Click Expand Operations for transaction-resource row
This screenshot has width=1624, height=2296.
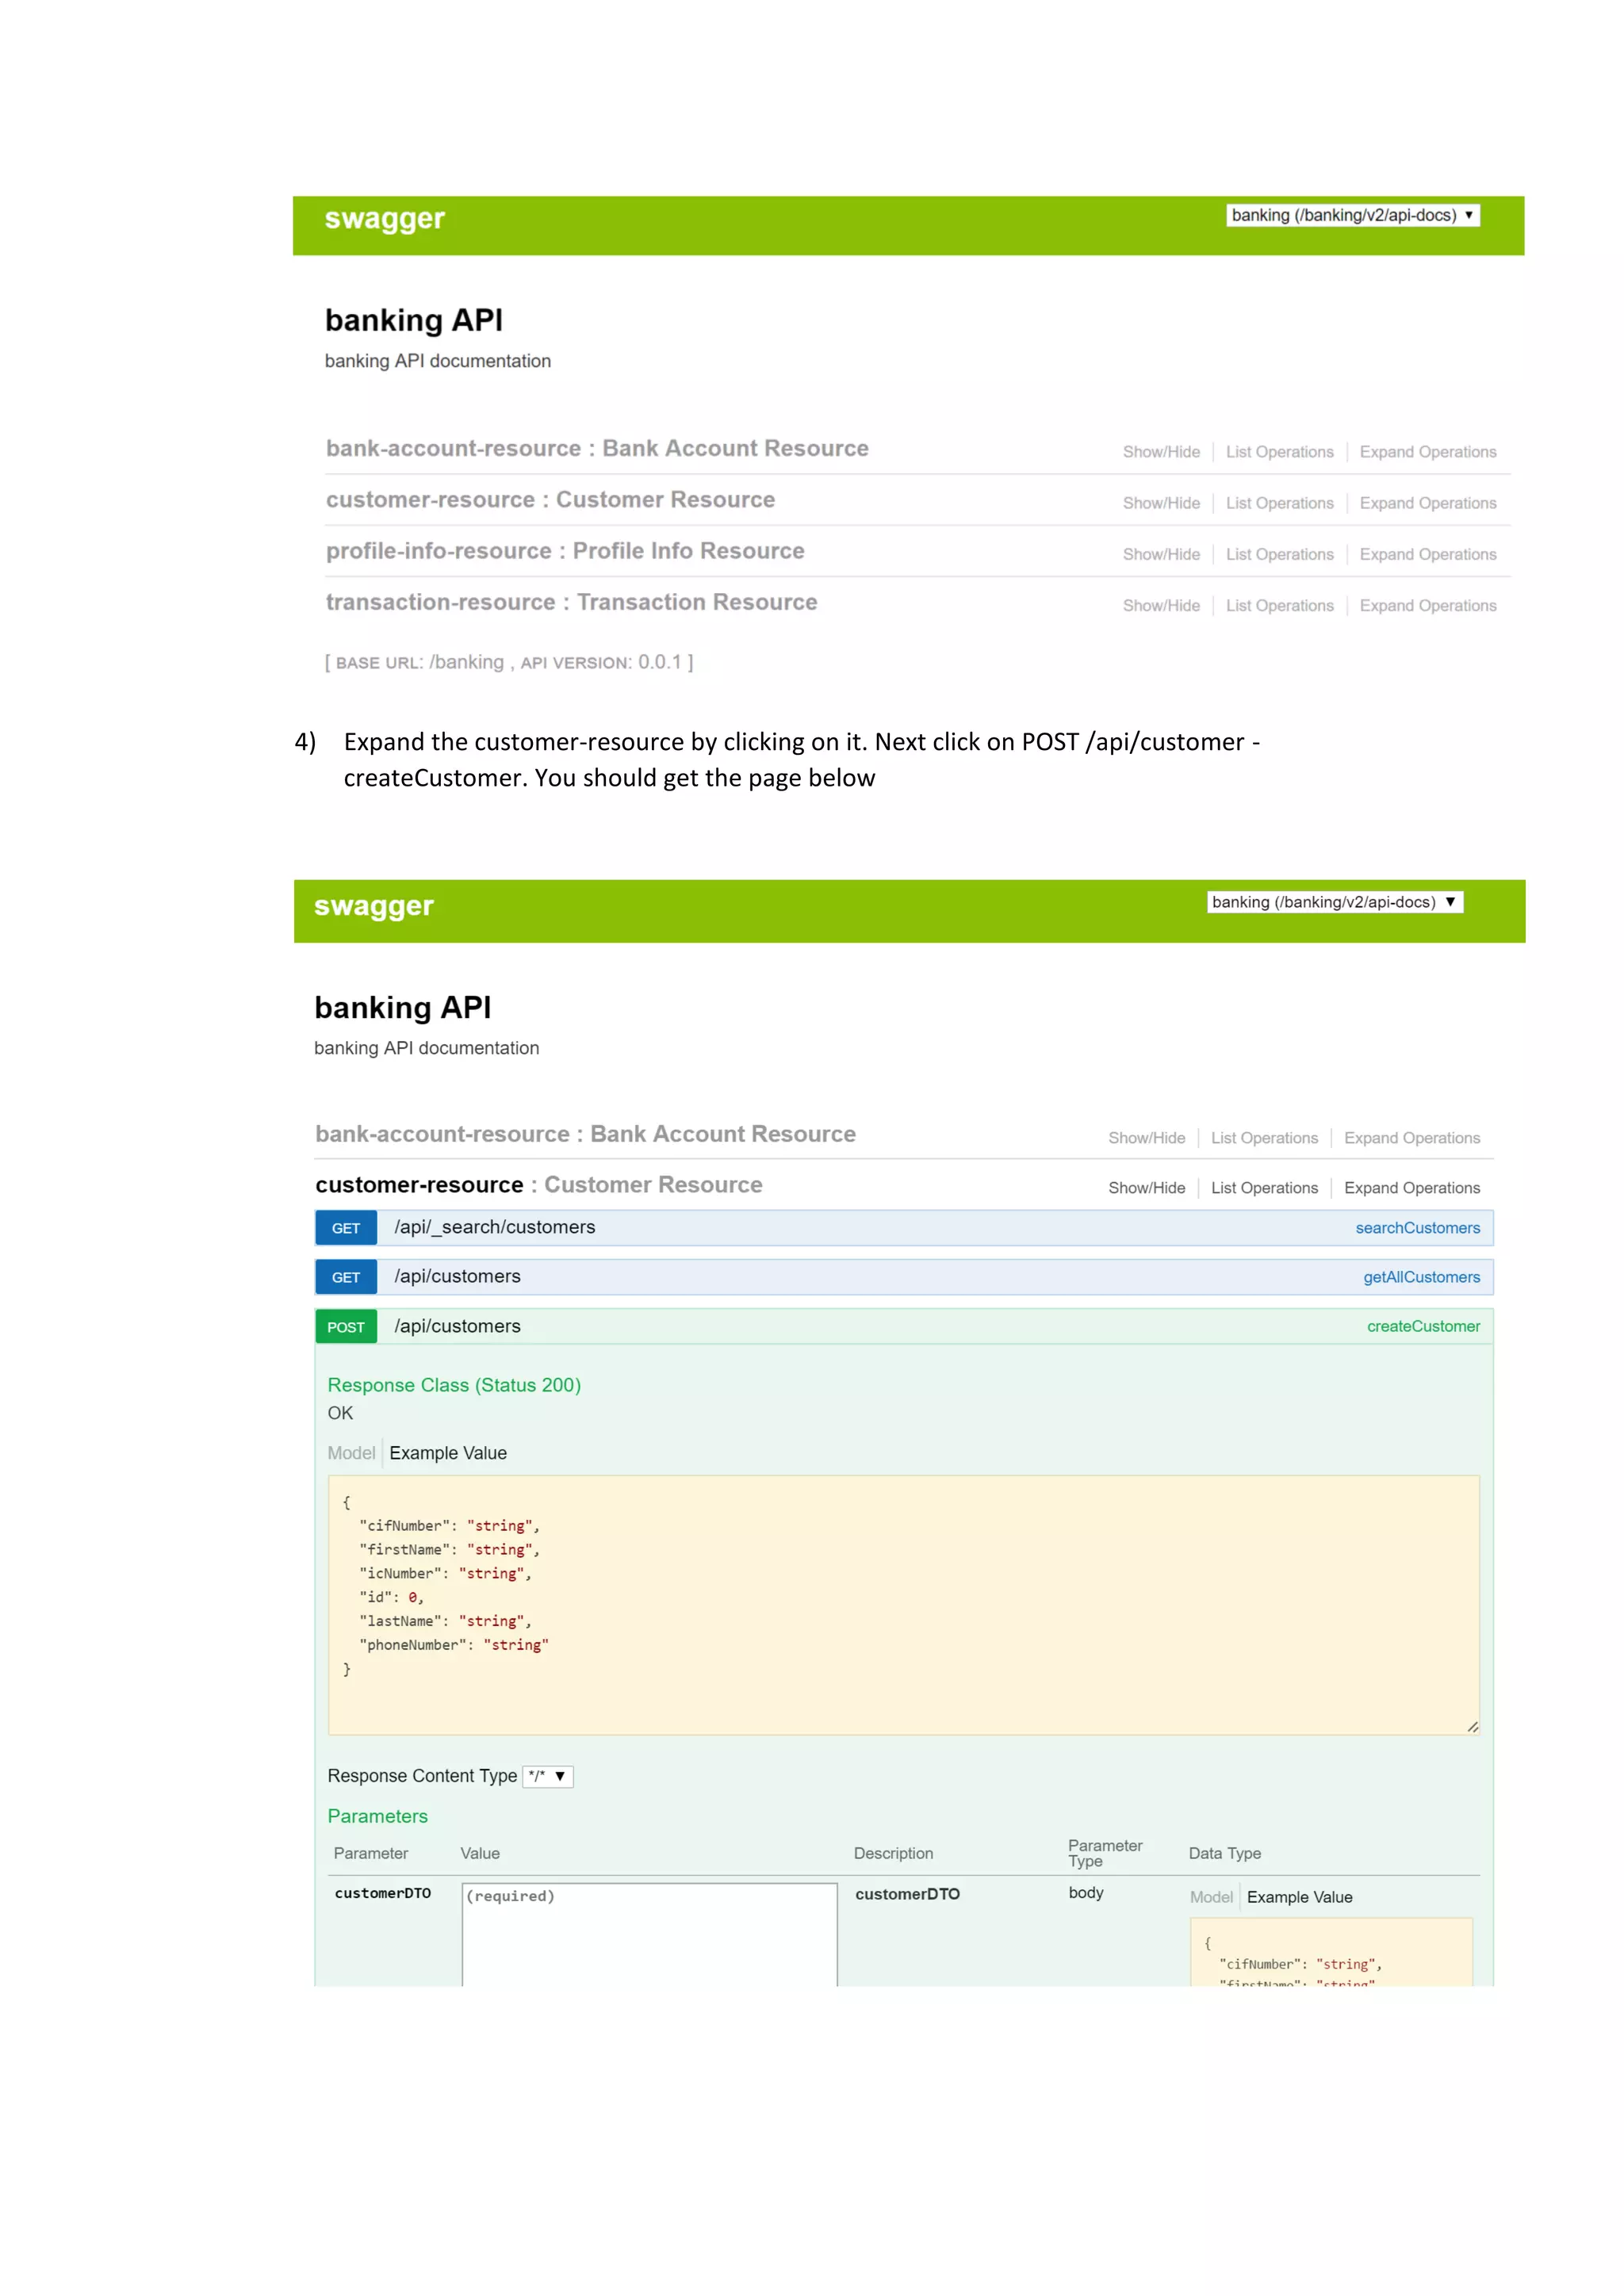1428,606
